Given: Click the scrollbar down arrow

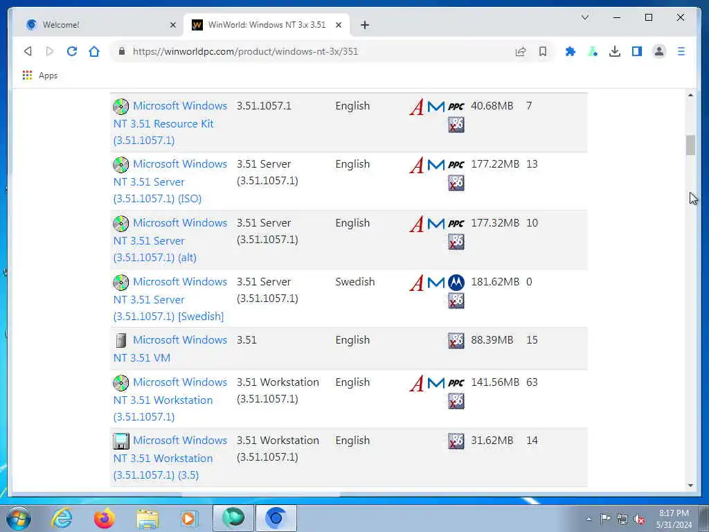Looking at the screenshot, I should click(x=690, y=486).
